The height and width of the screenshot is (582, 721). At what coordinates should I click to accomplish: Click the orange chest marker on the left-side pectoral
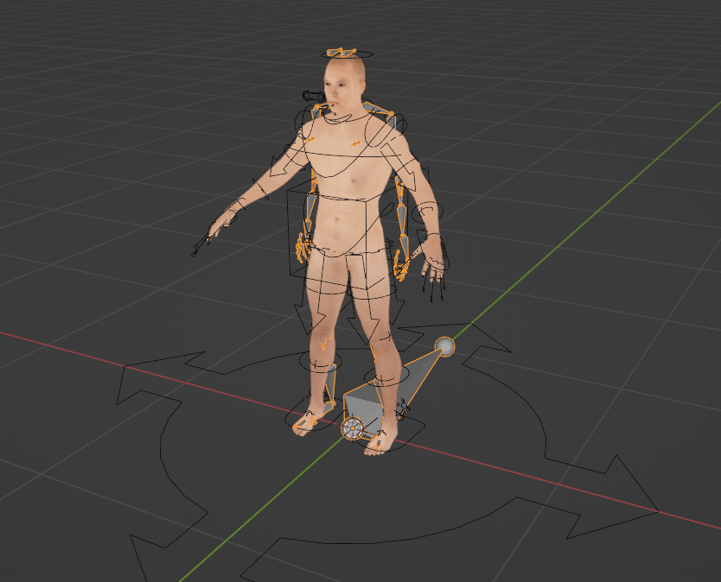click(309, 138)
